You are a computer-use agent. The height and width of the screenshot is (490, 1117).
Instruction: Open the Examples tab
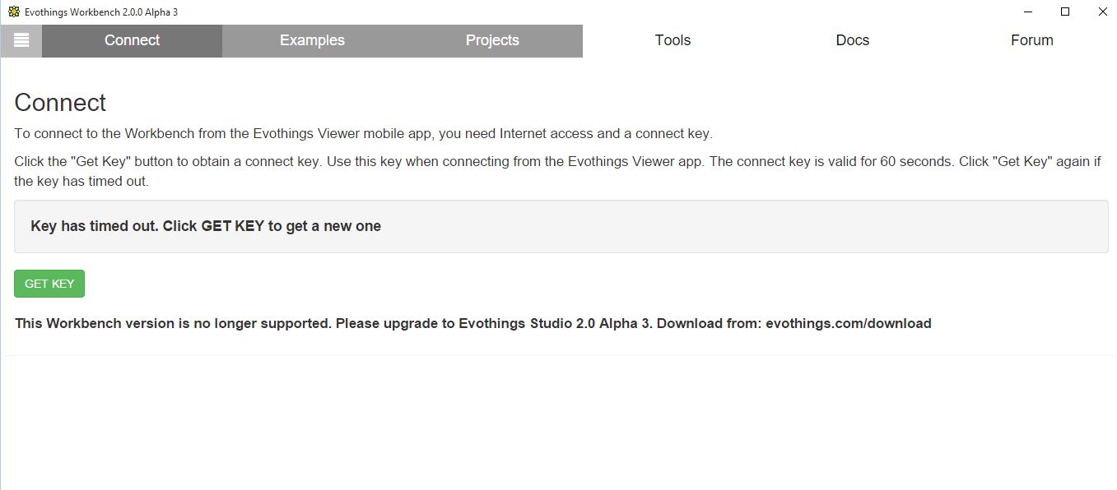coord(312,40)
